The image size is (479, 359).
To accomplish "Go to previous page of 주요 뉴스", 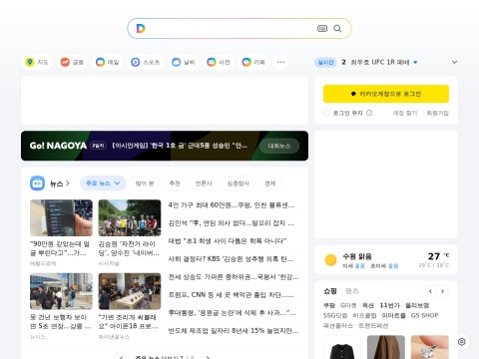I will click(x=122, y=357).
